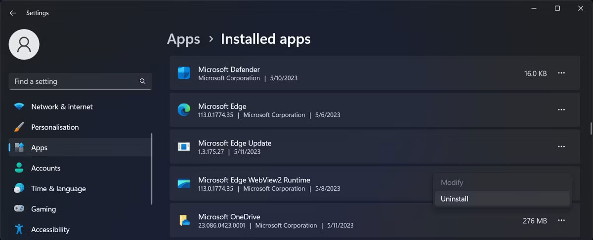
Task: Click the Installed apps heading
Action: [x=266, y=39]
